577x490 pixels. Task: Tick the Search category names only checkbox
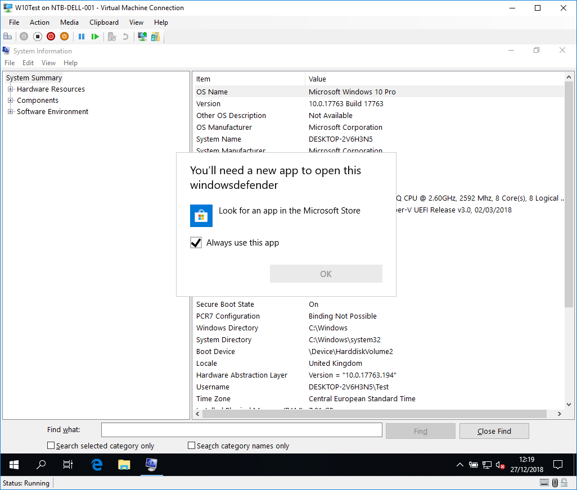click(x=192, y=446)
